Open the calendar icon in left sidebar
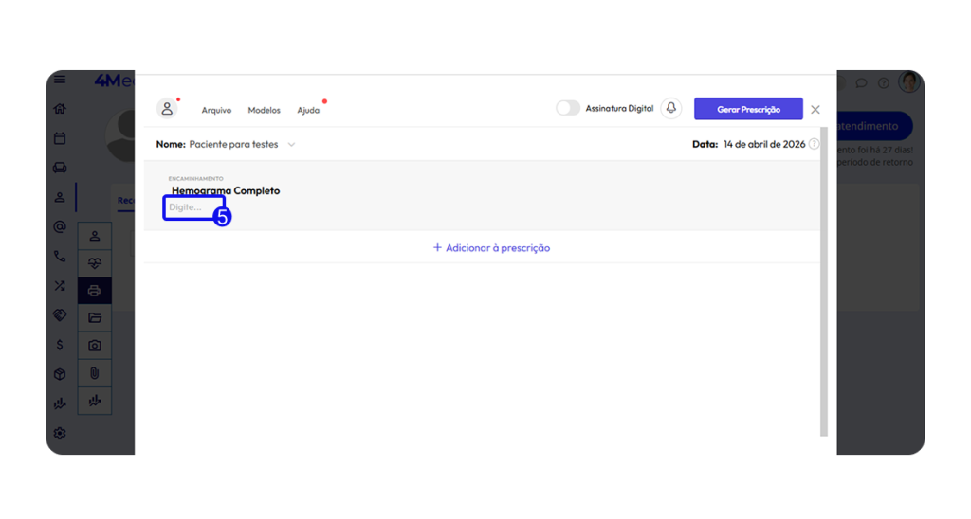This screenshot has height=519, width=971. click(60, 138)
